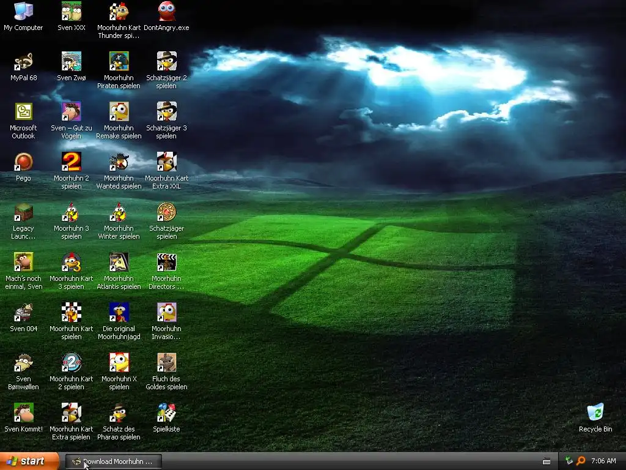
Task: Open the Windows XP Start menu
Action: click(x=29, y=461)
